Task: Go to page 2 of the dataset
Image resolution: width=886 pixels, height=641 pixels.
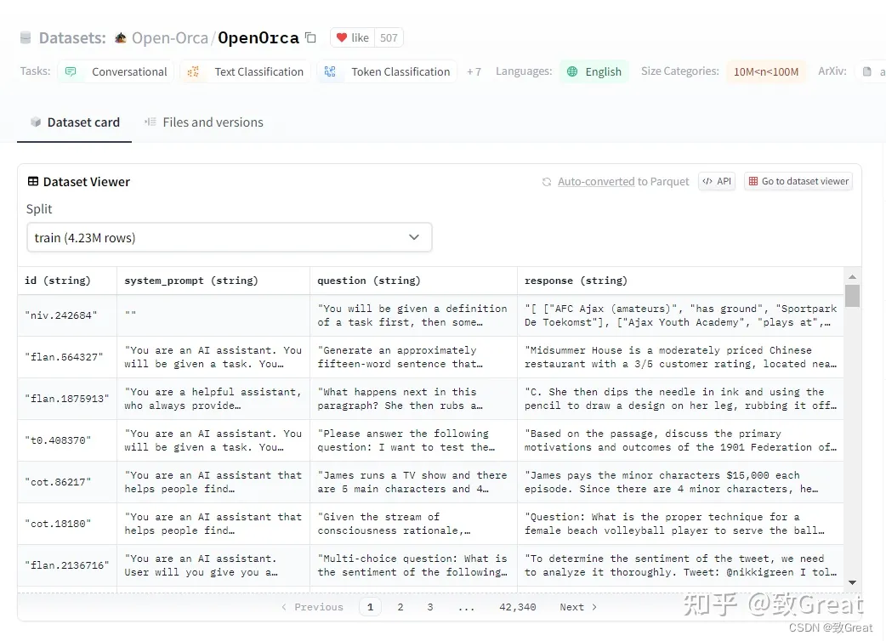Action: click(x=400, y=607)
